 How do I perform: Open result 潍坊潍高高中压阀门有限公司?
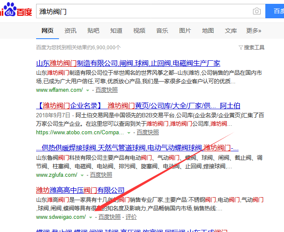pyautogui.click(x=80, y=190)
